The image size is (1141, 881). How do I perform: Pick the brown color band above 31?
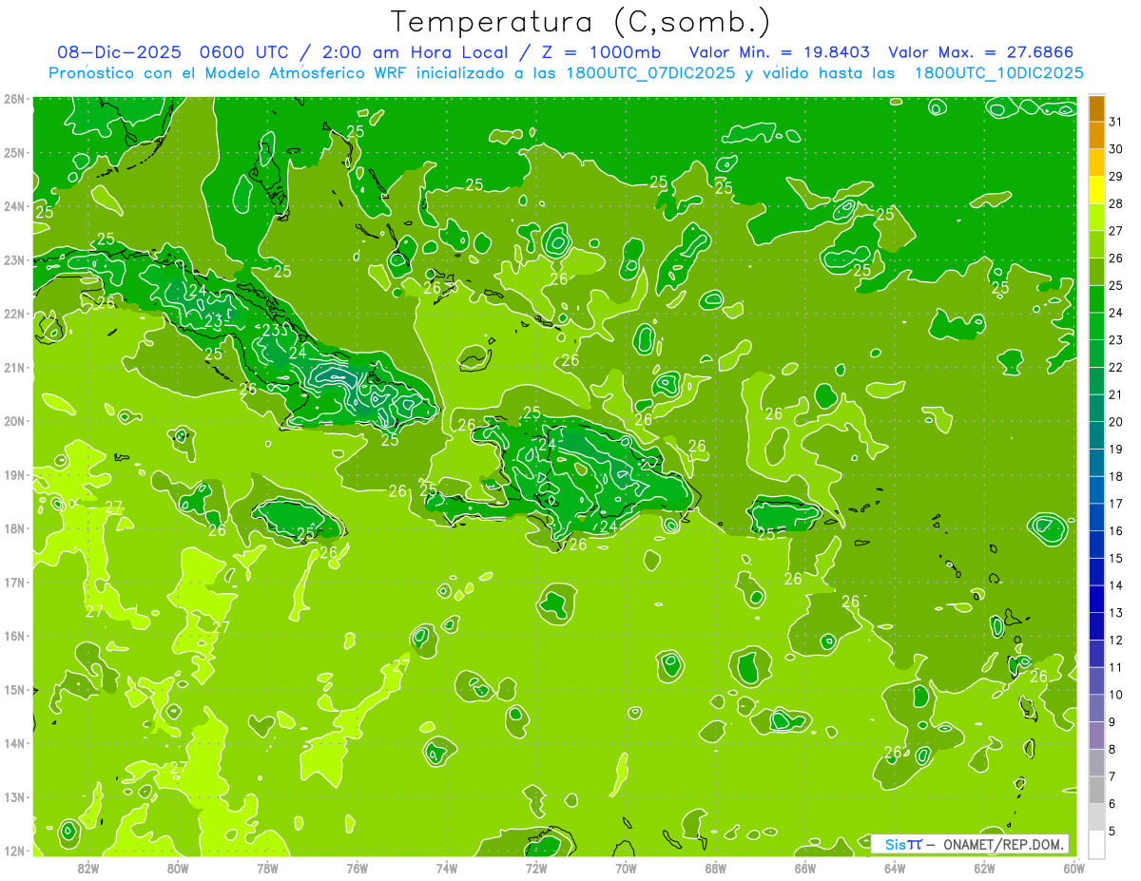click(x=1096, y=107)
